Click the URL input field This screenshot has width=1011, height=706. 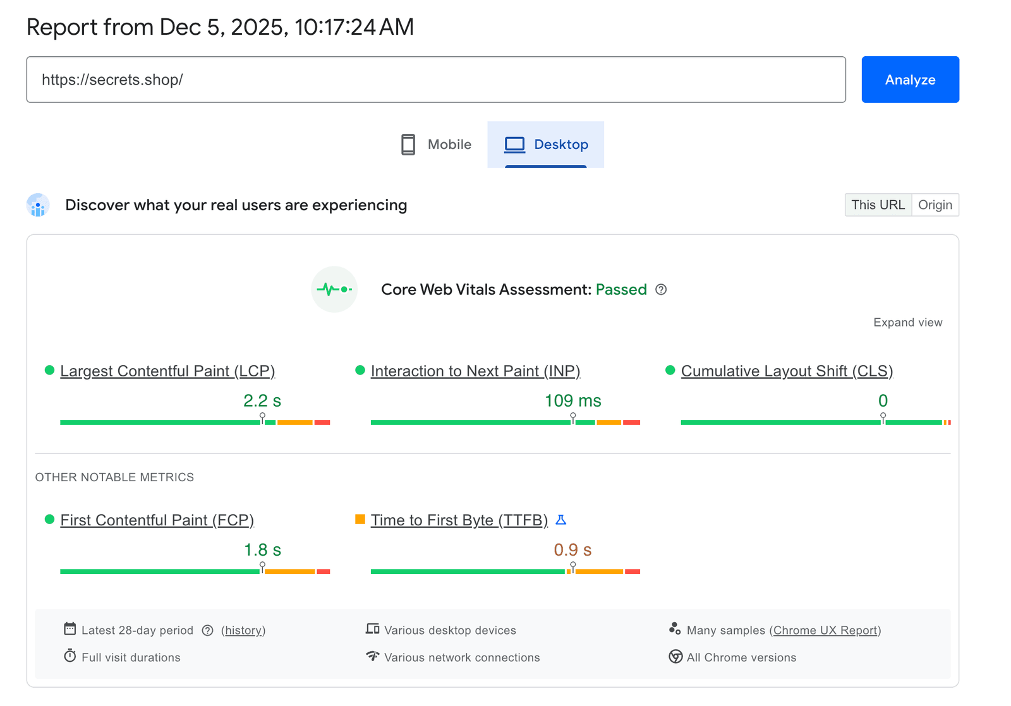[x=436, y=80]
